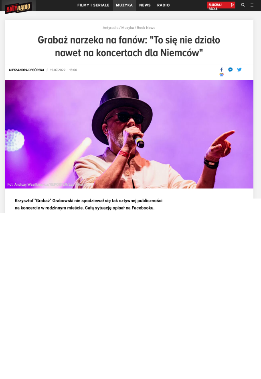The width and height of the screenshot is (261, 379).
Task: Go to Muzyka breadcrumb link
Action: tap(127, 28)
